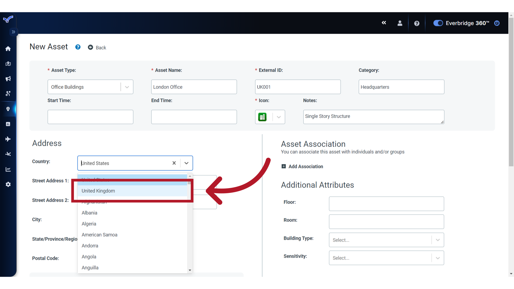
Task: Select American Samoa from country list
Action: 133,235
